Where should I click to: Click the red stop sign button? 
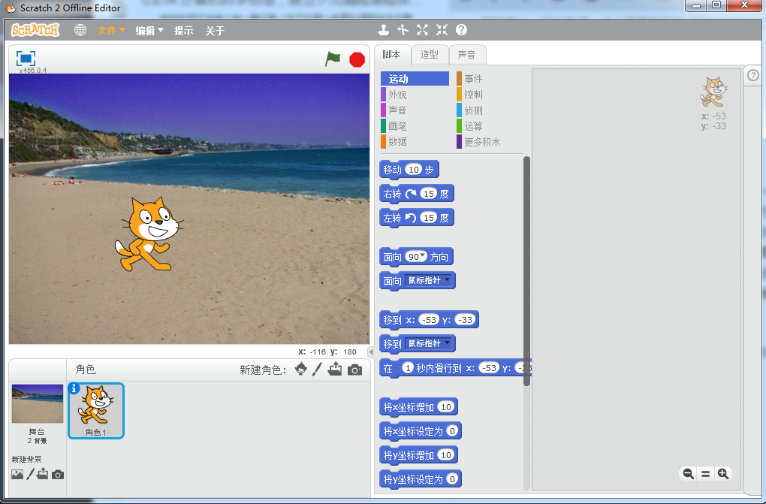click(357, 59)
